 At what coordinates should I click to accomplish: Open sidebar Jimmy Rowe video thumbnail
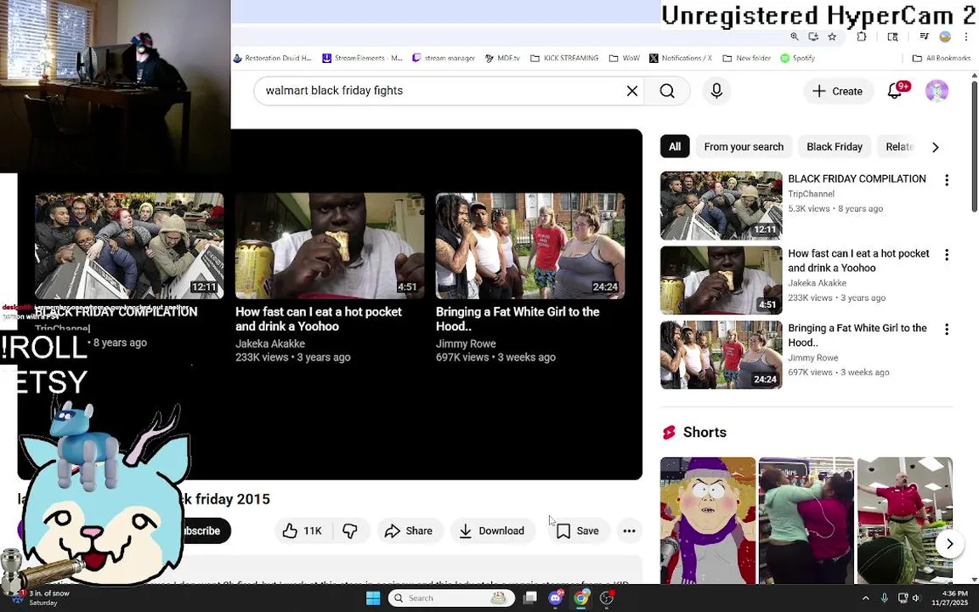coord(722,354)
